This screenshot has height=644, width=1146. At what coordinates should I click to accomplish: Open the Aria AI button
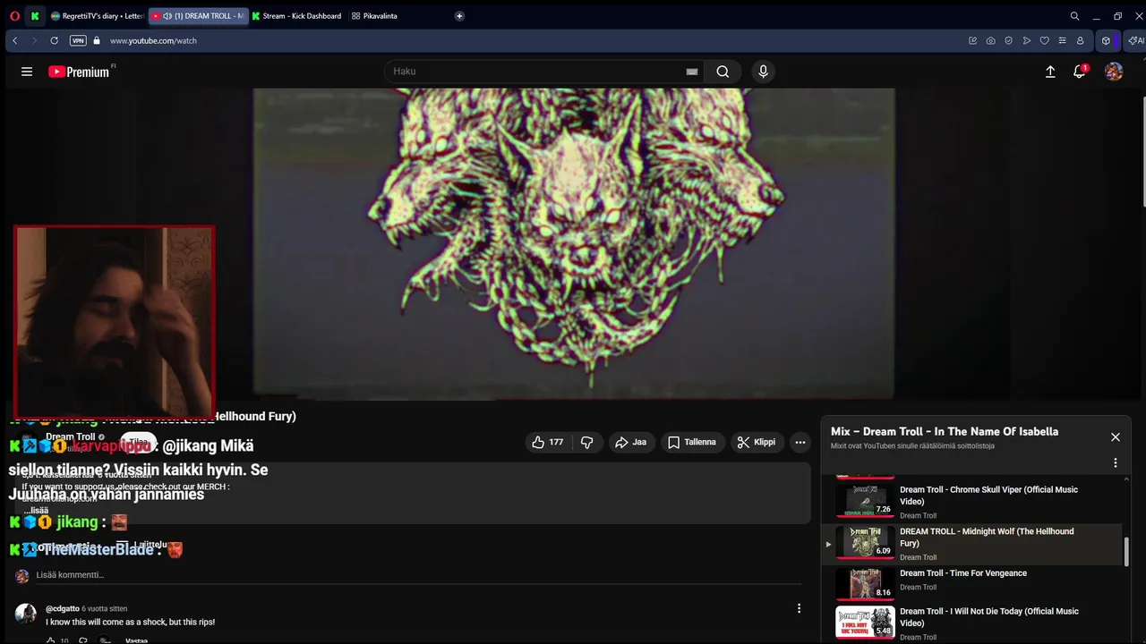coord(1136,40)
